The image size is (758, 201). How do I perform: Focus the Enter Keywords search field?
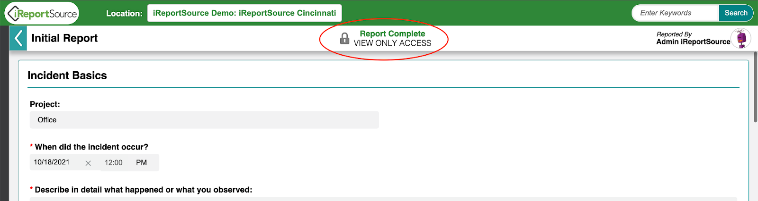pos(676,13)
